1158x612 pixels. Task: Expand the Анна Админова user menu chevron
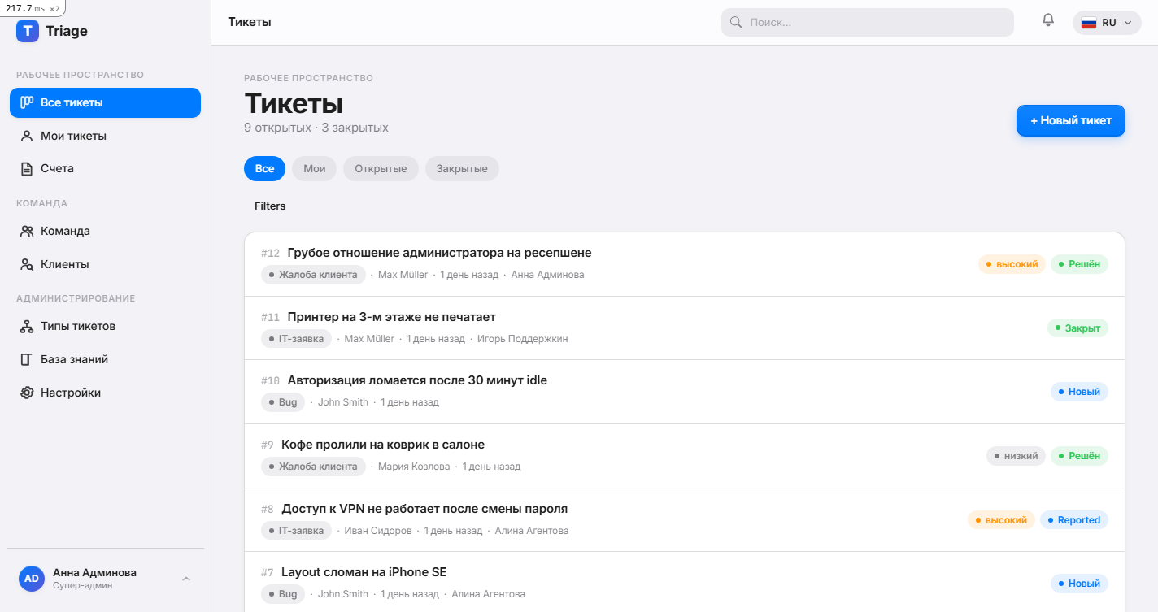point(186,579)
